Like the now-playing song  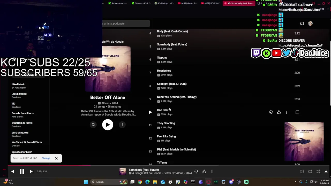click(204, 171)
